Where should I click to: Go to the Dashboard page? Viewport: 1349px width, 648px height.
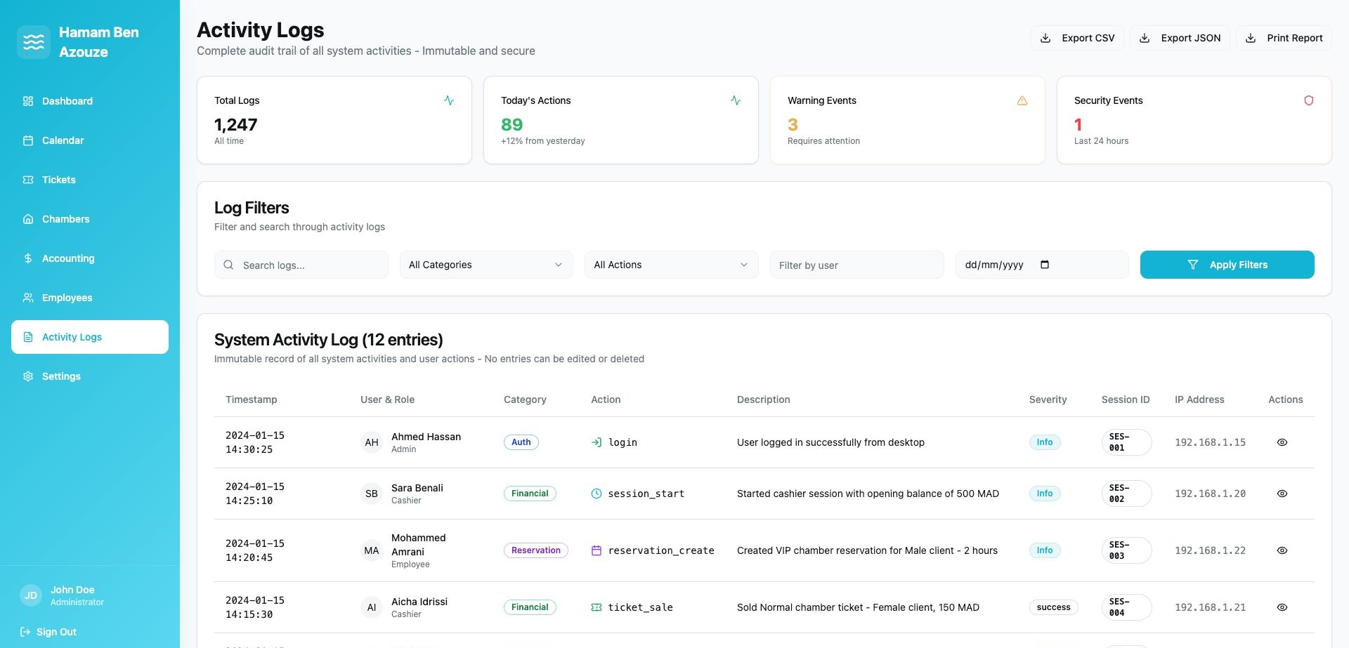(90, 101)
